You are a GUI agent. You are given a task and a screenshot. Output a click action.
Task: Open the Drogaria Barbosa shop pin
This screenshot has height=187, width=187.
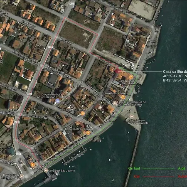57,101
